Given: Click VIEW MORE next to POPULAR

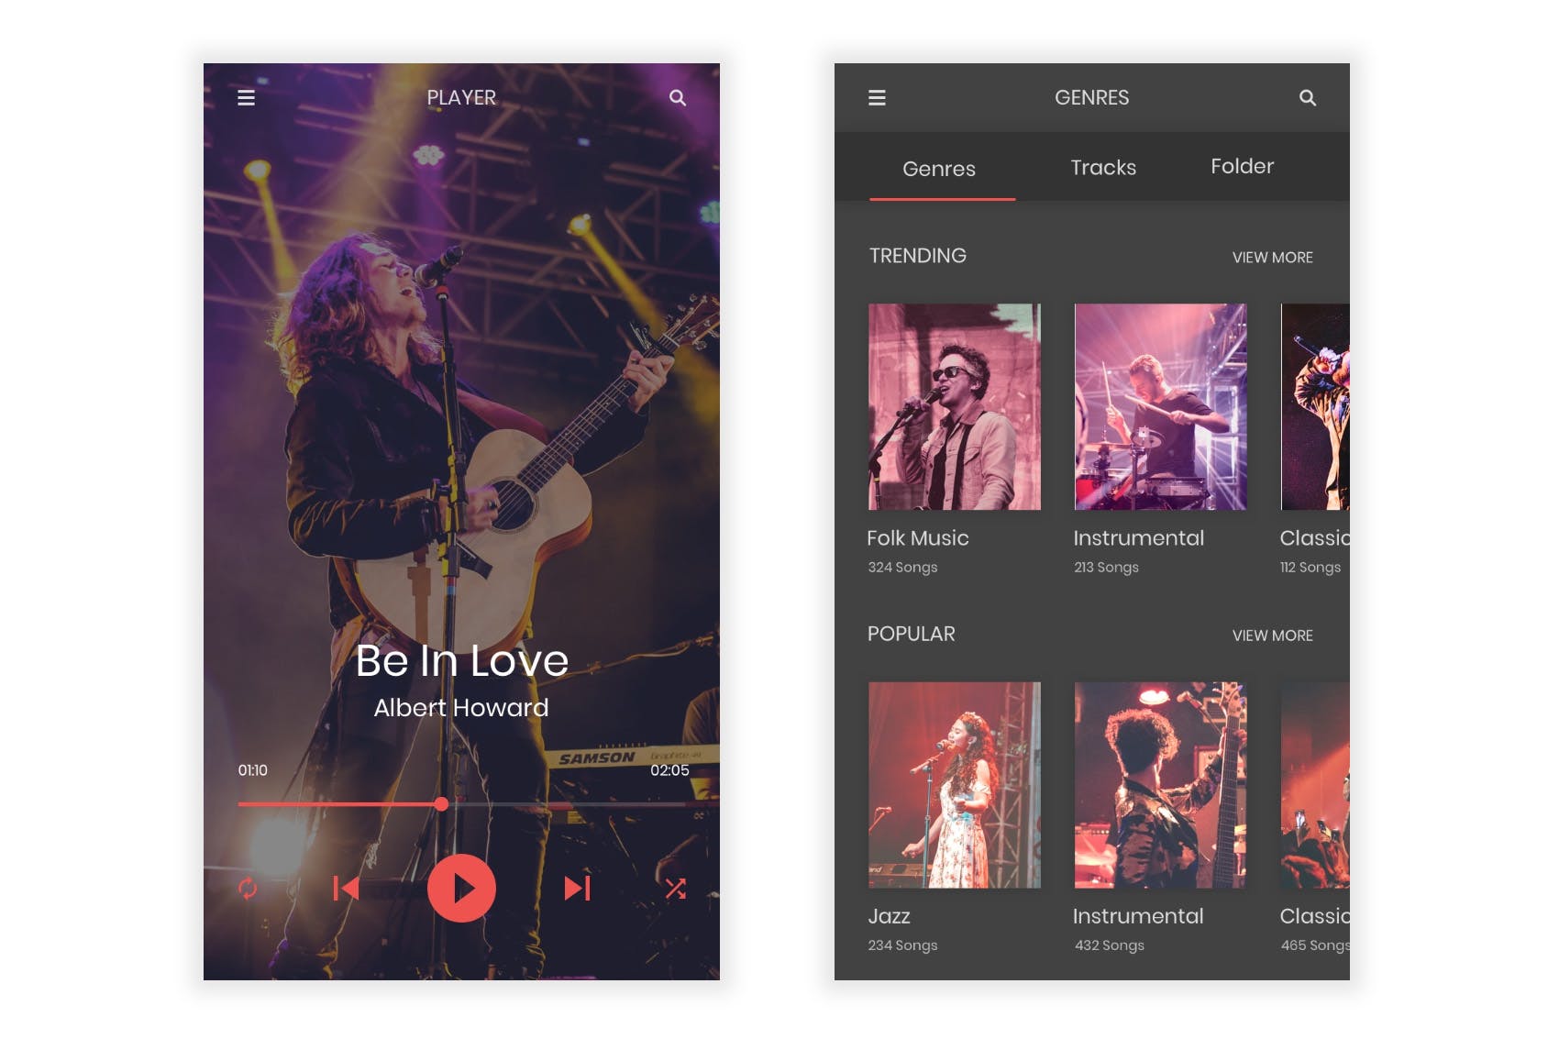Looking at the screenshot, I should [1273, 635].
